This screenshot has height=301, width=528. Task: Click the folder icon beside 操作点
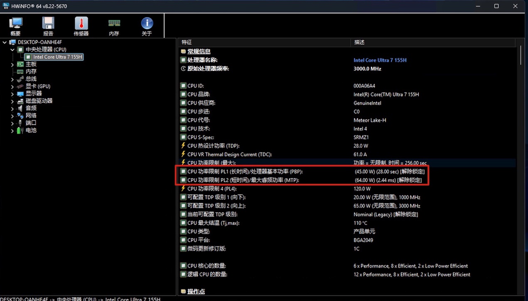pos(183,291)
